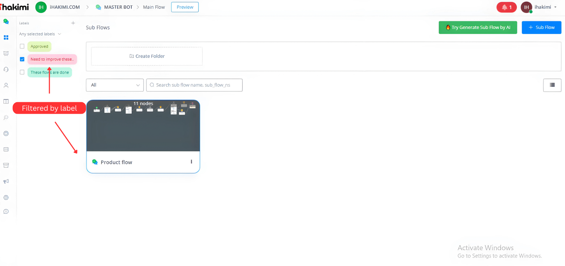Viewport: 565px width, 266px height.
Task: Click the megaphone broadcast icon in sidebar
Action: (x=6, y=182)
